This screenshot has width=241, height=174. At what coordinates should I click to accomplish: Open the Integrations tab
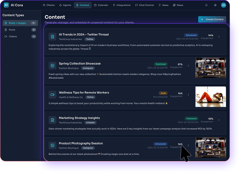tap(122, 5)
